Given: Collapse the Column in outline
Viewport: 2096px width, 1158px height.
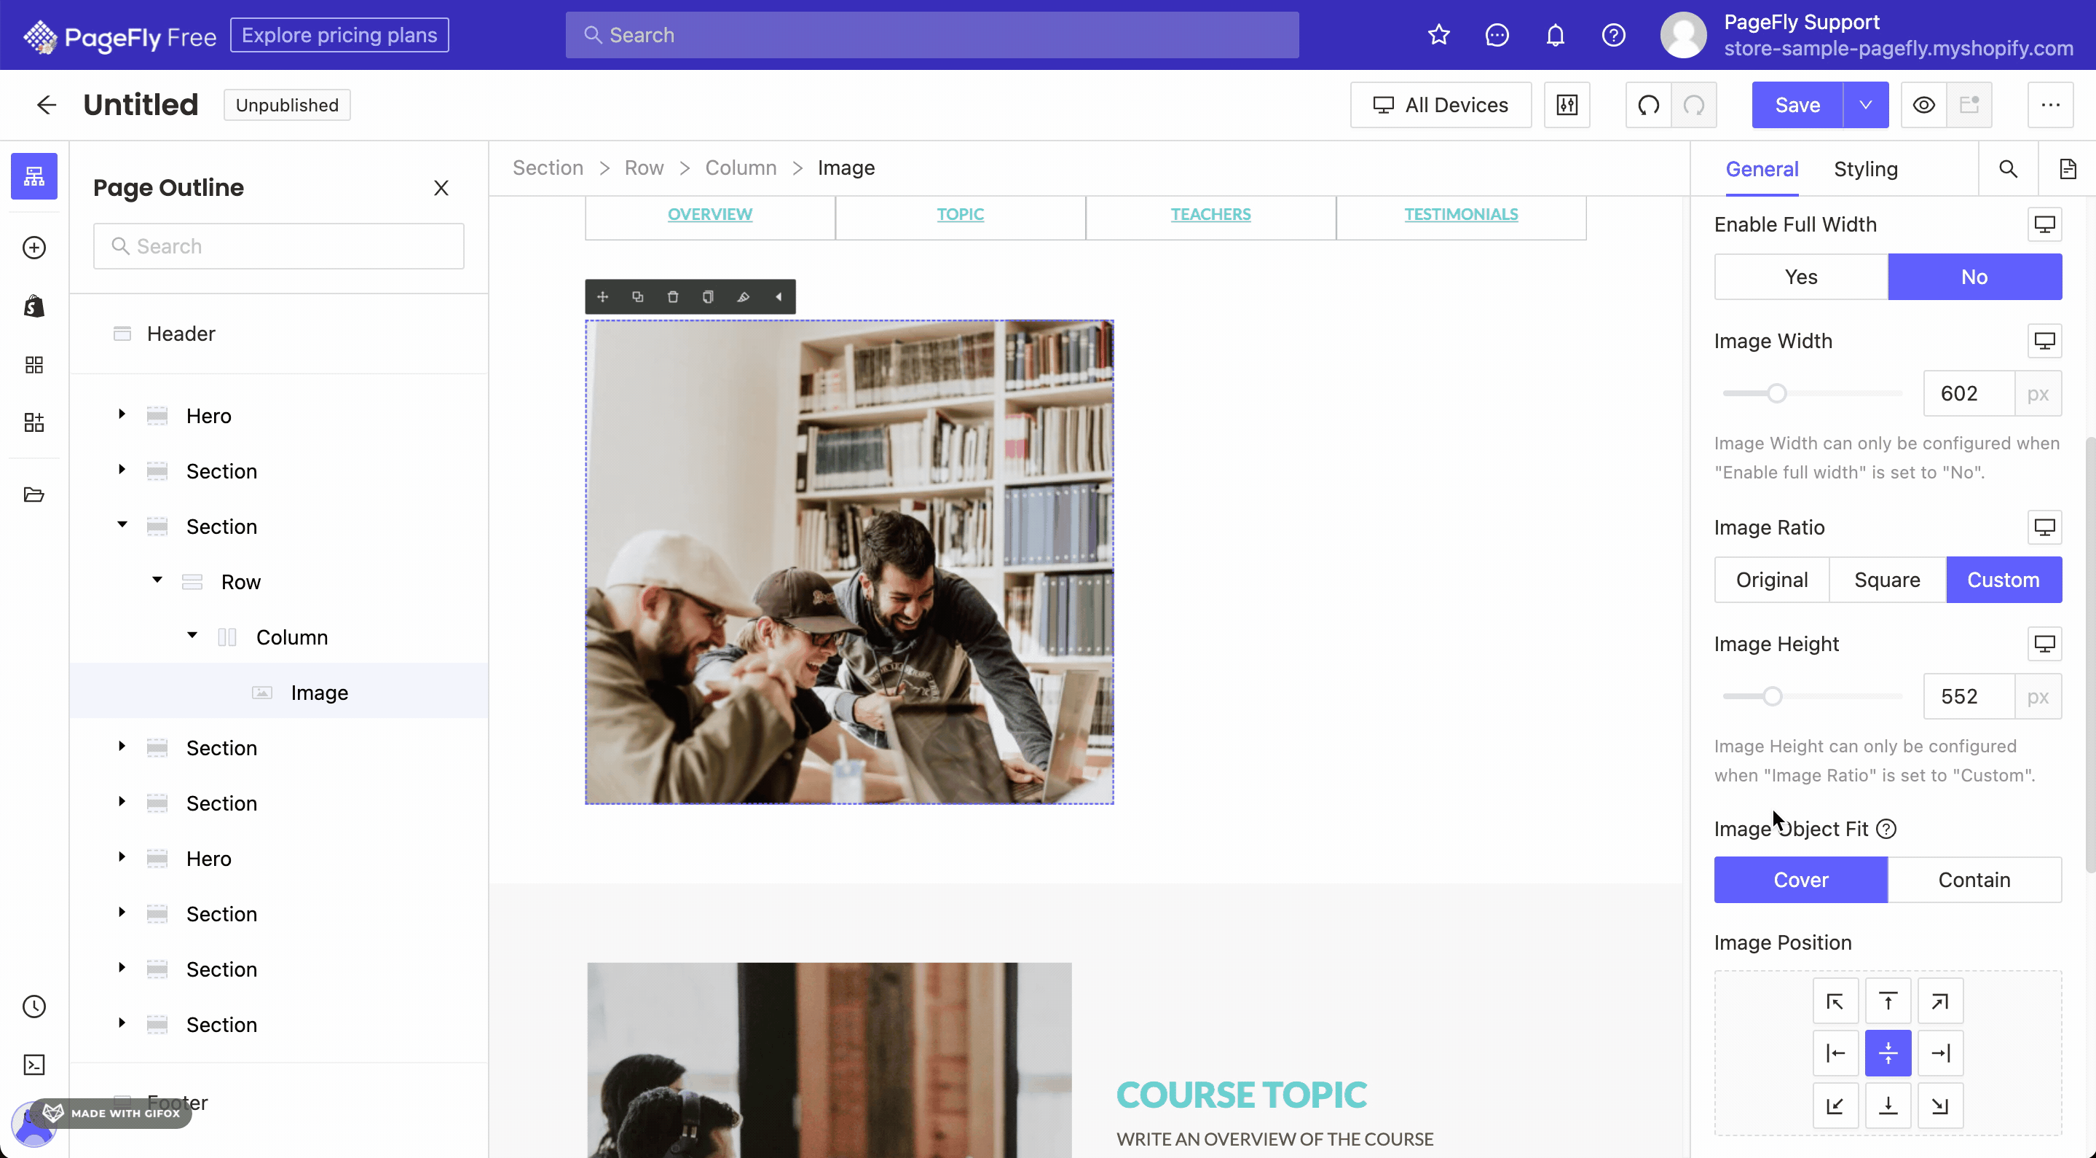Looking at the screenshot, I should pyautogui.click(x=192, y=636).
